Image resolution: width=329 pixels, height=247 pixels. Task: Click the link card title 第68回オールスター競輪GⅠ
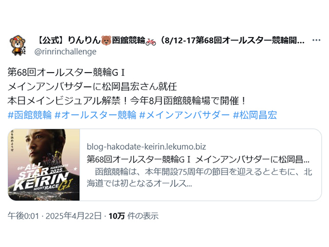(198, 160)
